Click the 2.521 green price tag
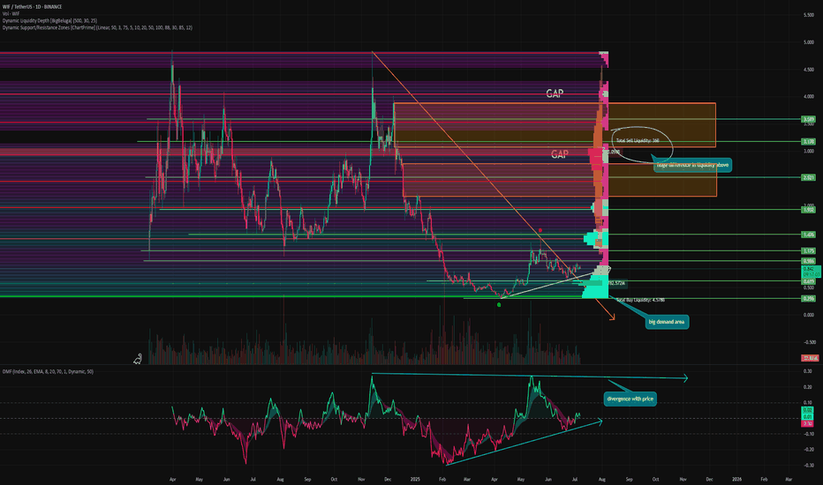The image size is (823, 485). (808, 178)
